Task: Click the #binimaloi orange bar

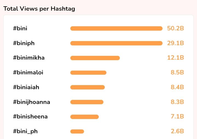Action: pyautogui.click(x=88, y=73)
